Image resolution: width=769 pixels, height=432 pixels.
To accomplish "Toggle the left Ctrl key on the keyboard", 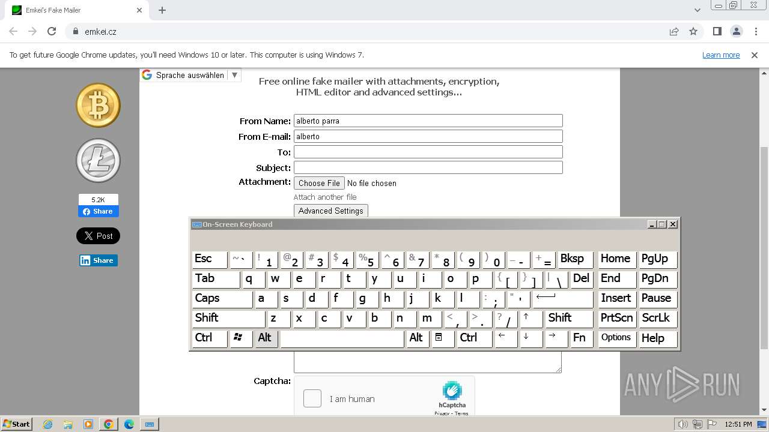I will point(210,338).
